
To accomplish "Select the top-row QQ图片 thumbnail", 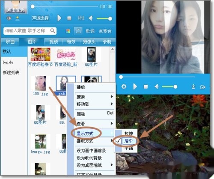I will (91, 54).
